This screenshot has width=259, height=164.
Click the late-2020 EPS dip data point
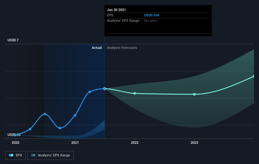(x=60, y=128)
